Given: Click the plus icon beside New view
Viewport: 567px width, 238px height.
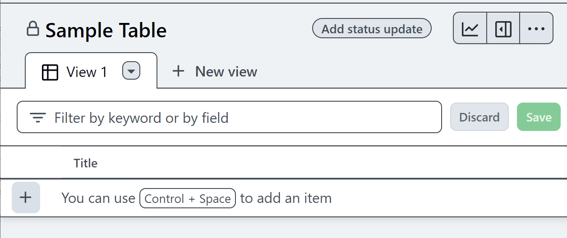Looking at the screenshot, I should click(179, 71).
